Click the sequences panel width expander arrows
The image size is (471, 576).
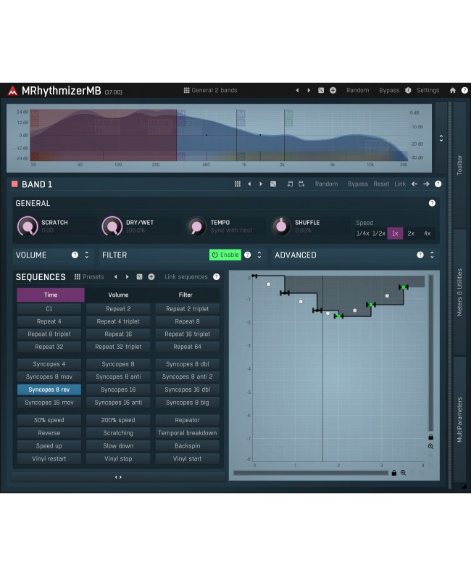118,477
